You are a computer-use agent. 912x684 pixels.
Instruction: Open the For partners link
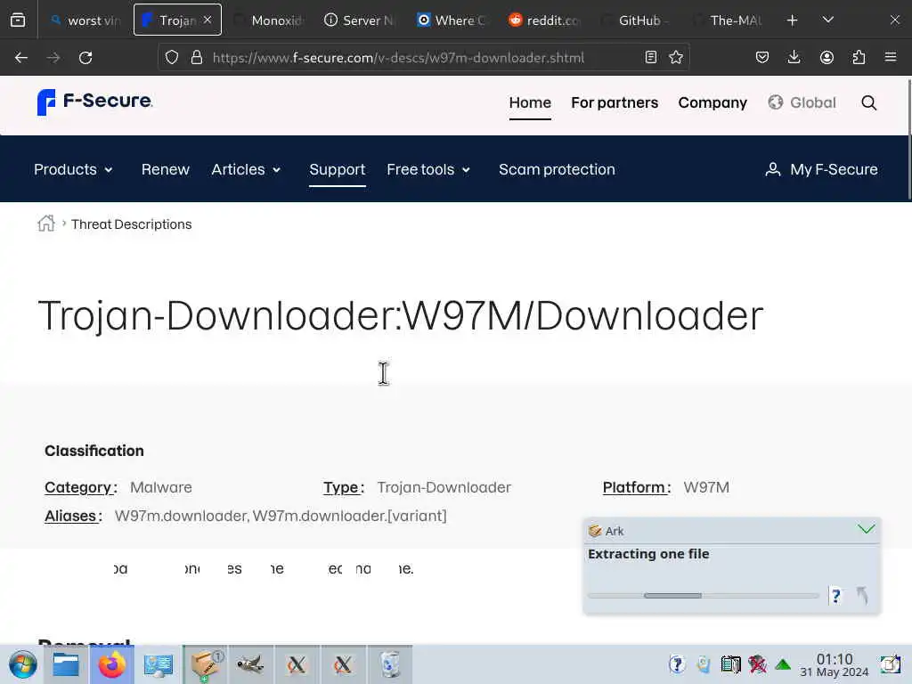pos(615,103)
